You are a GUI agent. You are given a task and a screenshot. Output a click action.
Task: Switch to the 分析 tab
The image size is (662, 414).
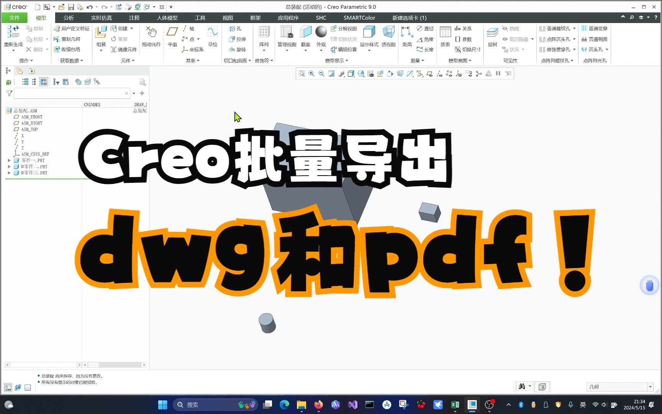69,18
